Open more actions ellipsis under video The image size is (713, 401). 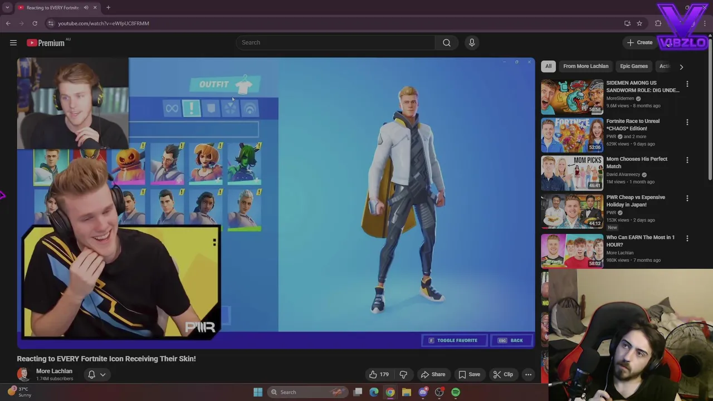point(528,374)
